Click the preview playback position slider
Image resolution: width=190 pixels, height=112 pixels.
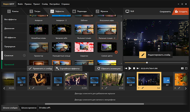pyautogui.click(x=156, y=63)
